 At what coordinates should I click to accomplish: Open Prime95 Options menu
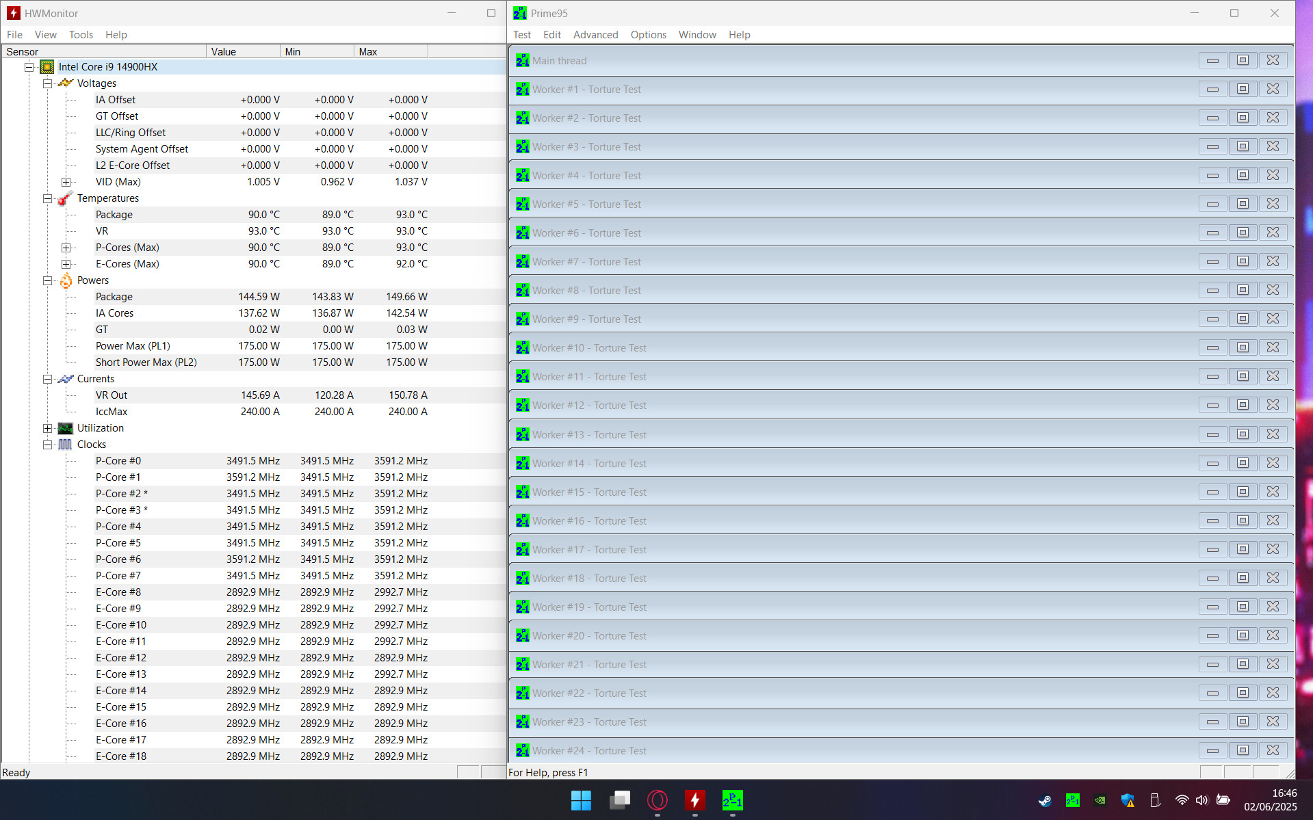pos(649,35)
